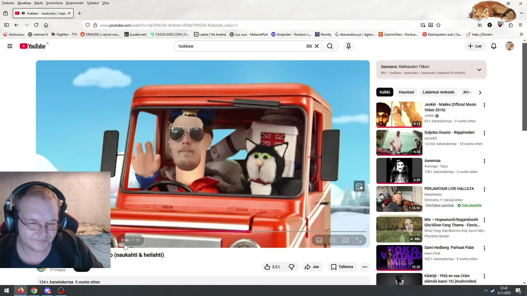The image size is (527, 296).
Task: Open options for Aavemaa video
Action: pos(484,161)
